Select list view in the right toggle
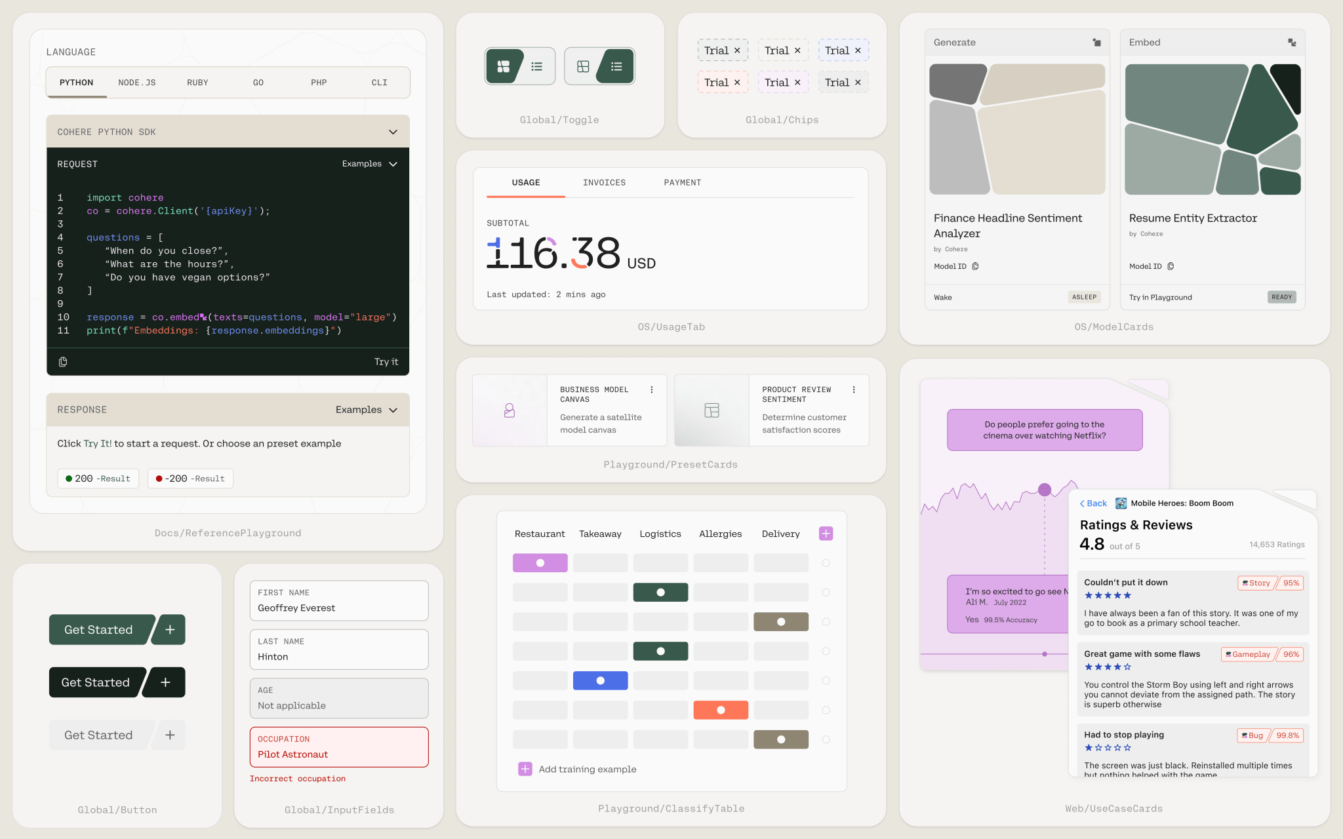This screenshot has height=839, width=1343. pyautogui.click(x=616, y=66)
